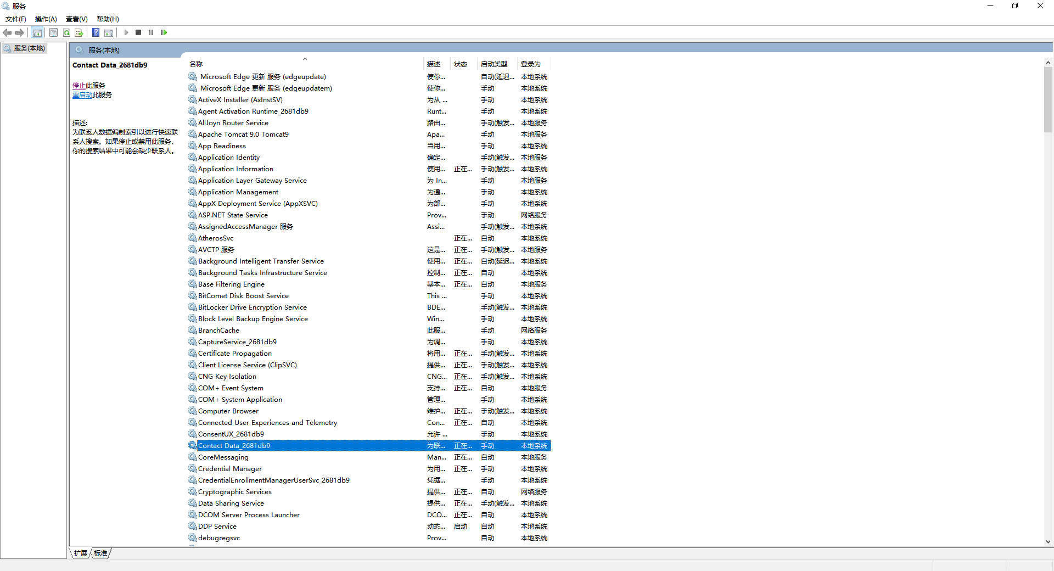Select Microsoft Edge 更新 服务 (edgeupdate) row
Screen dimensions: 1054x571
coord(369,77)
